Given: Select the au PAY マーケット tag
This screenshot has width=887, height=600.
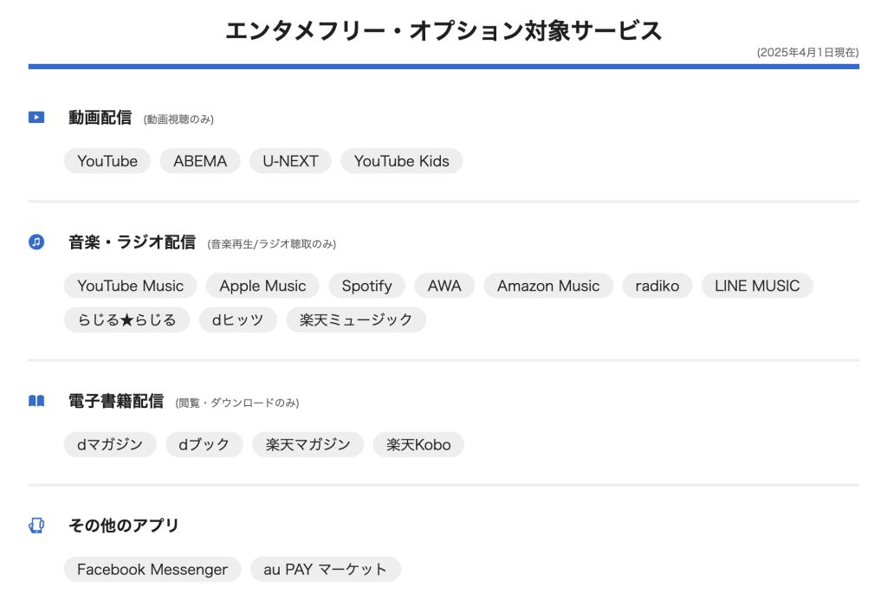Looking at the screenshot, I should [x=326, y=569].
